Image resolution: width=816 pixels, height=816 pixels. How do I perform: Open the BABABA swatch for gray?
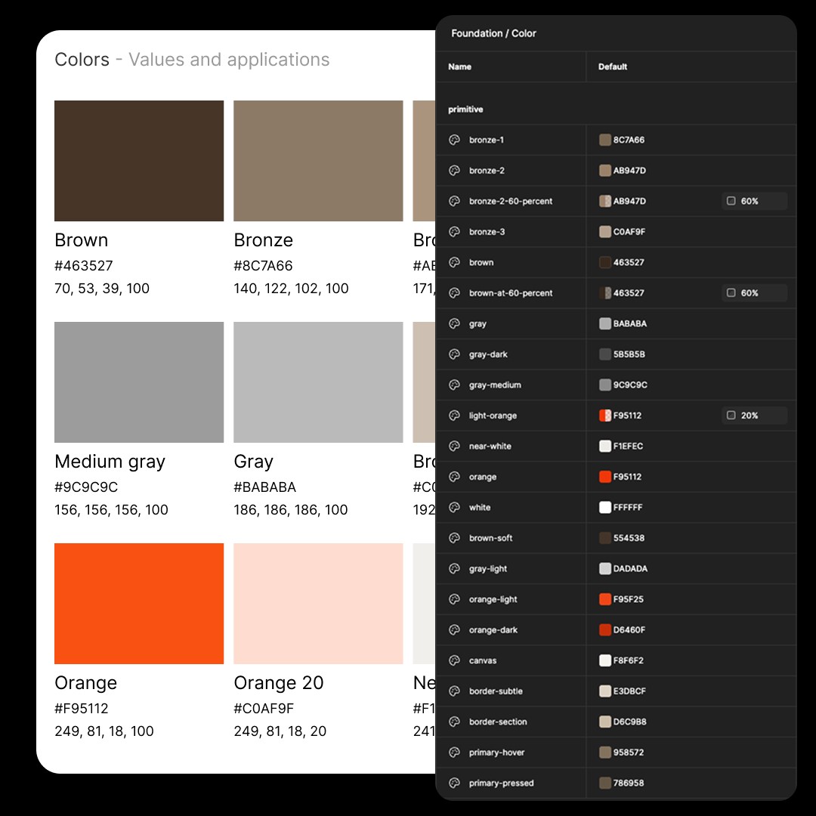coord(604,323)
